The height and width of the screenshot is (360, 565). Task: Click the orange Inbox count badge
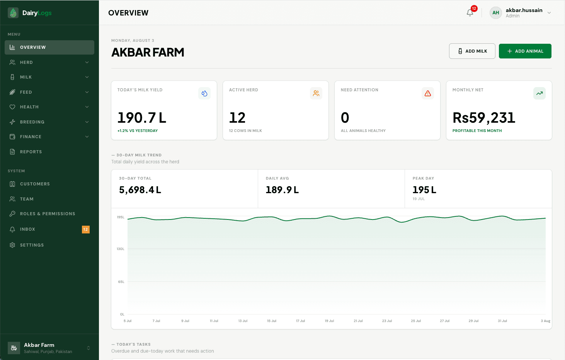[86, 230]
